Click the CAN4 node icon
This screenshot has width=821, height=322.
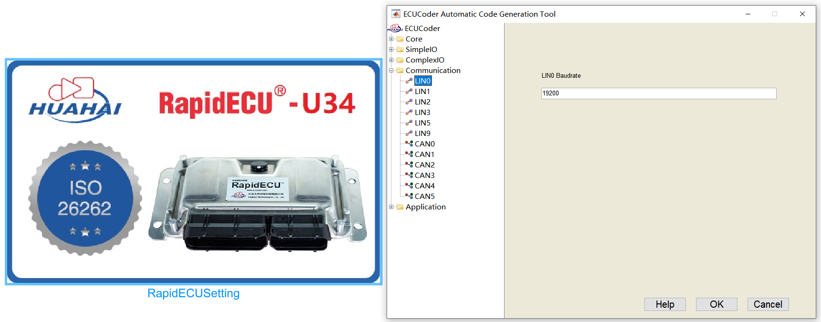tap(409, 186)
